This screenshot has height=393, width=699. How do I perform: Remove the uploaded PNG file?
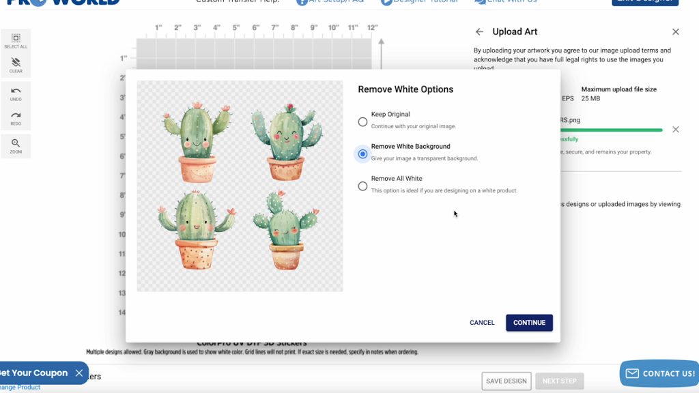(675, 130)
